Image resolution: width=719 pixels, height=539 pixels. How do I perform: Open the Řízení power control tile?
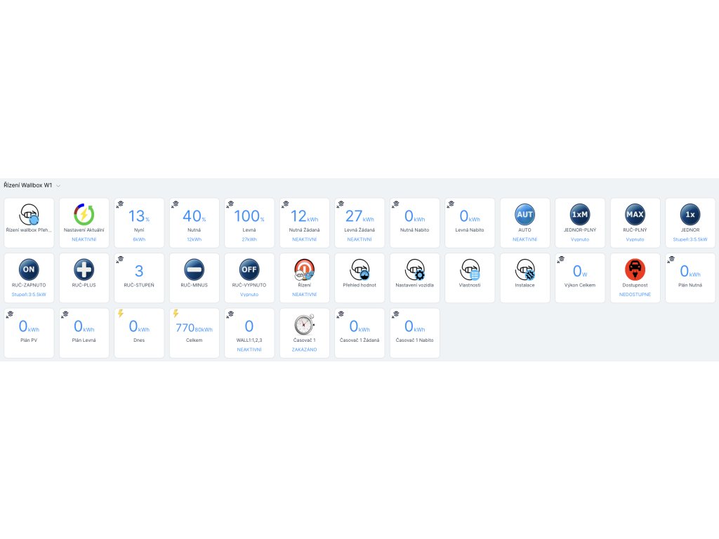pos(305,278)
